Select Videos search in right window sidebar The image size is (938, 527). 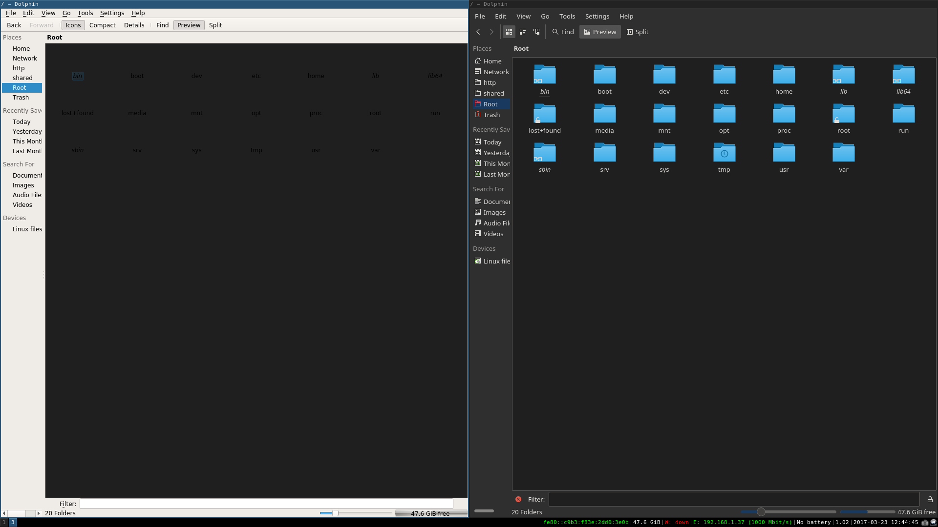click(492, 234)
